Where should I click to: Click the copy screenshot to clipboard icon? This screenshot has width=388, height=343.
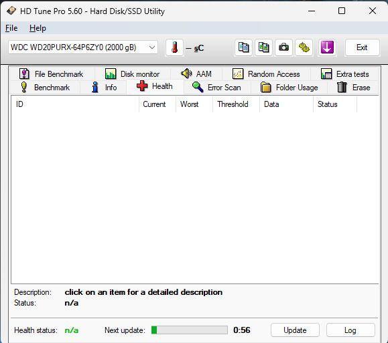click(263, 47)
